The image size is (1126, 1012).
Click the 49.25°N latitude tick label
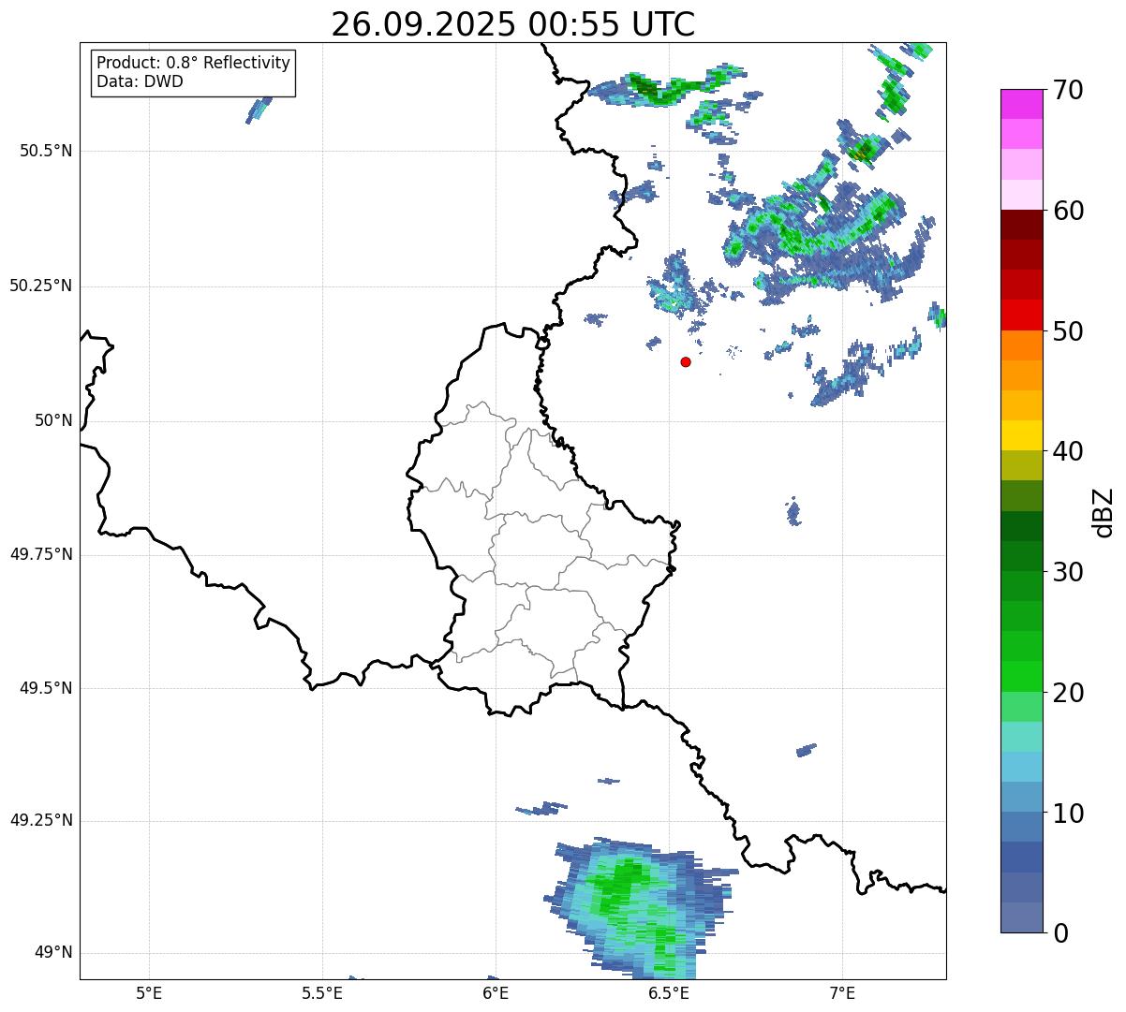click(x=41, y=821)
